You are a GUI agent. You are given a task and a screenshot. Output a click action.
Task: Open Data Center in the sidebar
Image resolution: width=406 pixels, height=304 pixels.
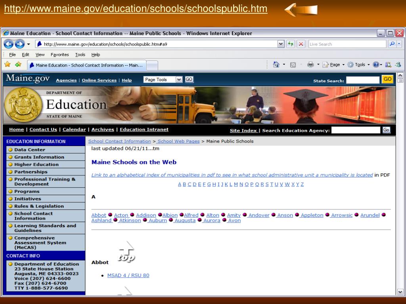tap(30, 150)
